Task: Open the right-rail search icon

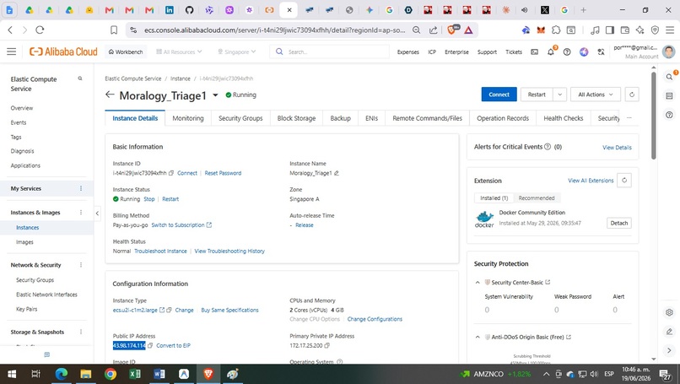Action: tap(669, 77)
